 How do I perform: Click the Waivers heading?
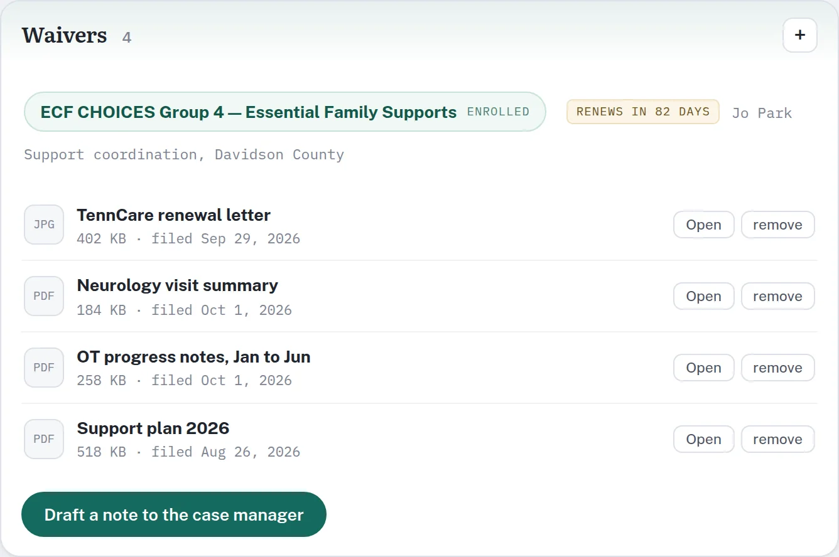click(65, 35)
